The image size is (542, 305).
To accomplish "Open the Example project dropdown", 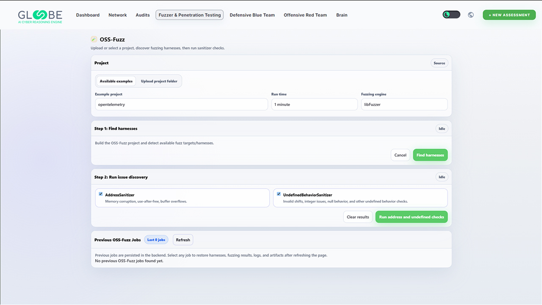I will [181, 104].
